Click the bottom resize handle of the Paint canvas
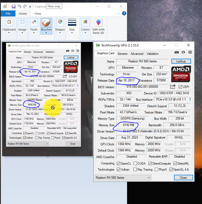 tap(48, 157)
